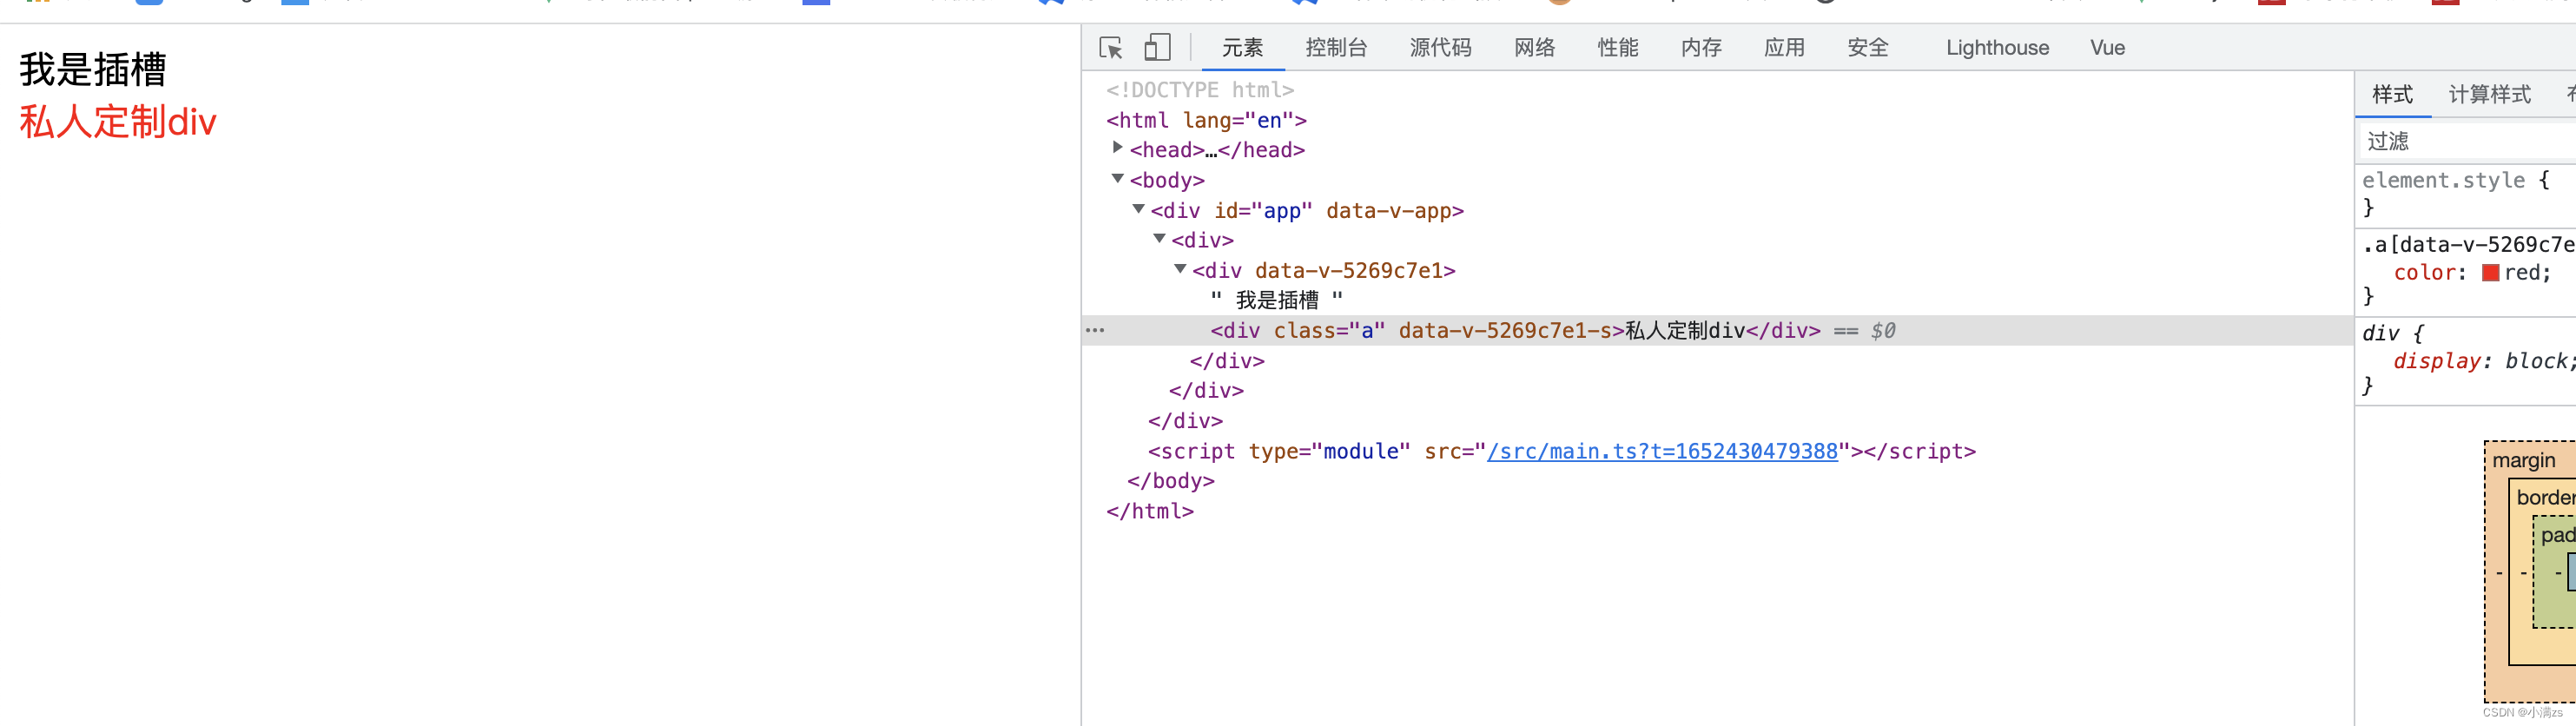Switch to the Vue devtools tab

tap(2107, 48)
